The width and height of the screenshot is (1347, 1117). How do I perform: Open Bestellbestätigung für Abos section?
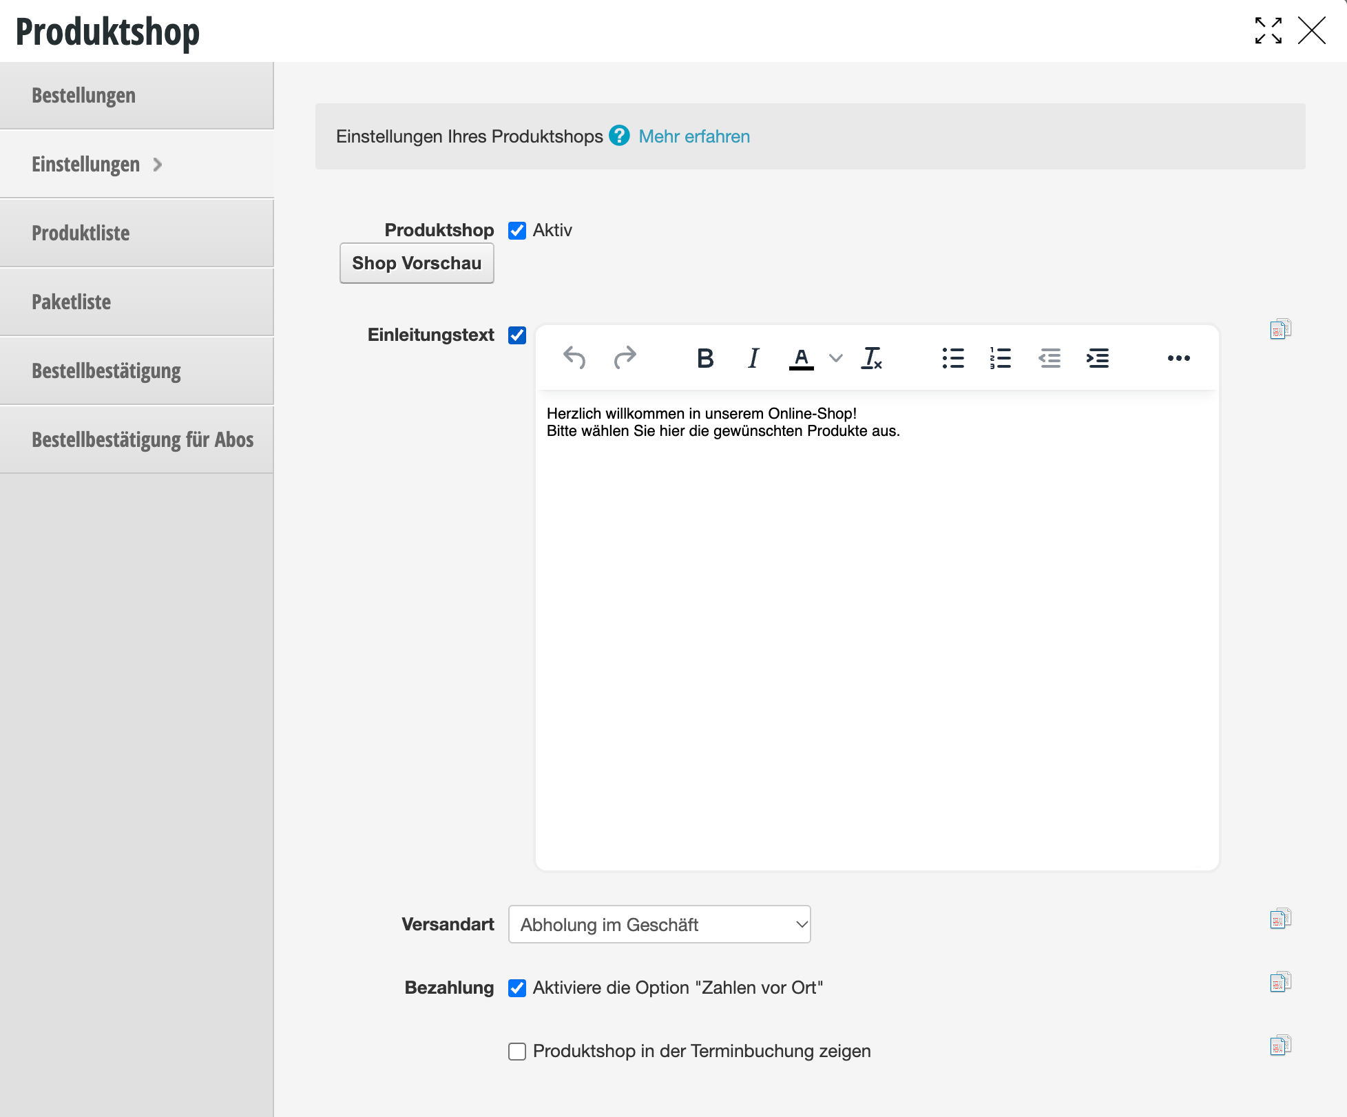pos(136,439)
